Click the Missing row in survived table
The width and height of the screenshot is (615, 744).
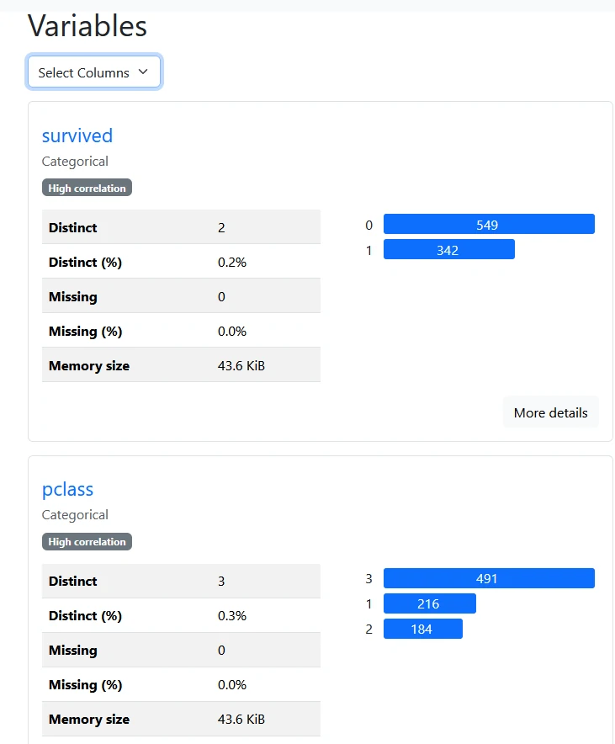point(181,296)
